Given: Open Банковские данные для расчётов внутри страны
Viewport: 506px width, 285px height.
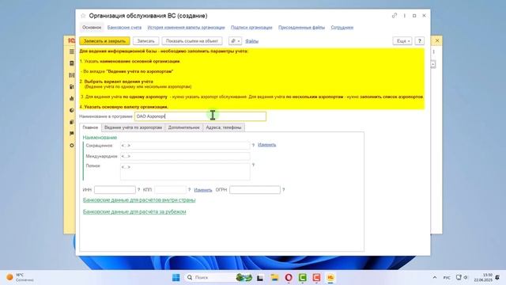Looking at the screenshot, I should point(139,200).
